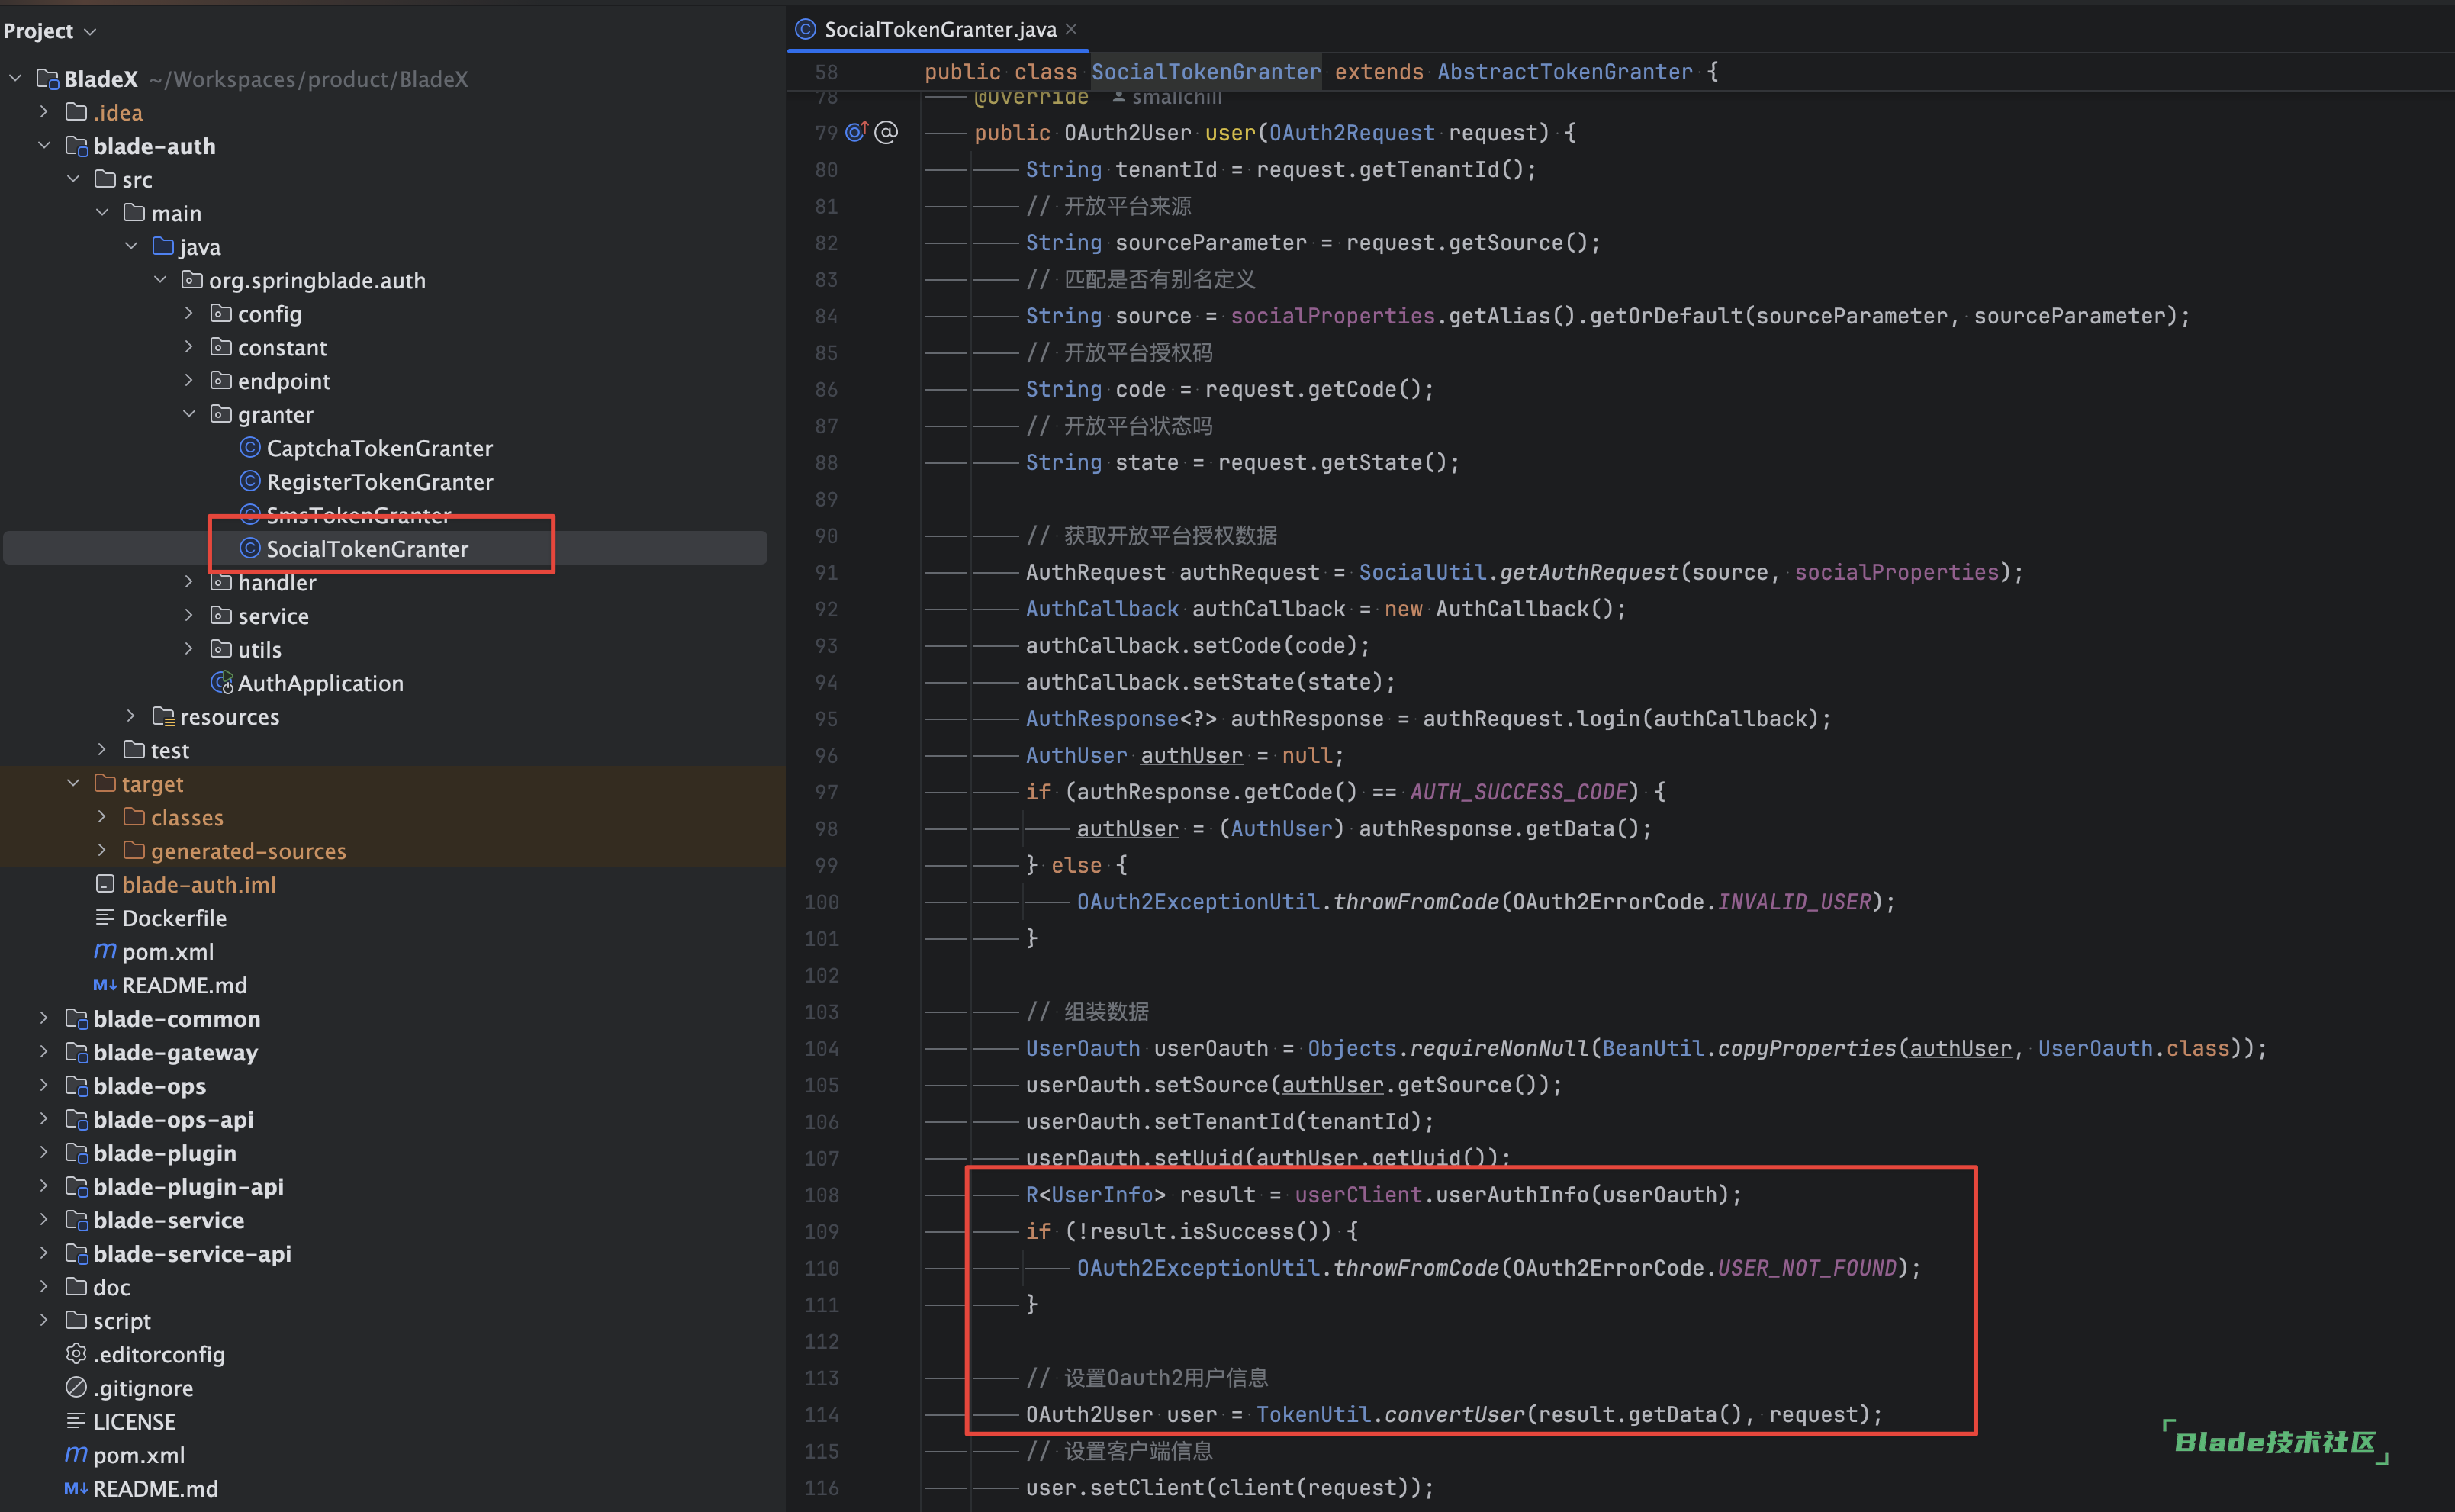Expand the .idea folder
The image size is (2455, 1512).
coord(44,112)
